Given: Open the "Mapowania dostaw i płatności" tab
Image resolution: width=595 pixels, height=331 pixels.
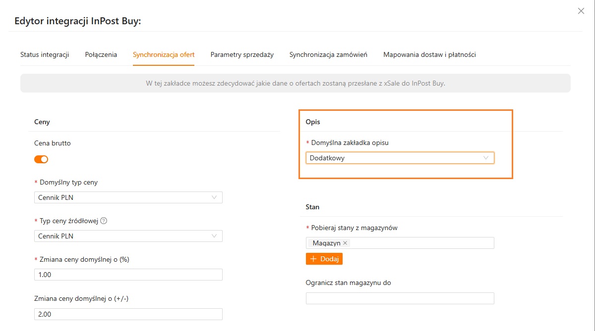Looking at the screenshot, I should [x=429, y=54].
